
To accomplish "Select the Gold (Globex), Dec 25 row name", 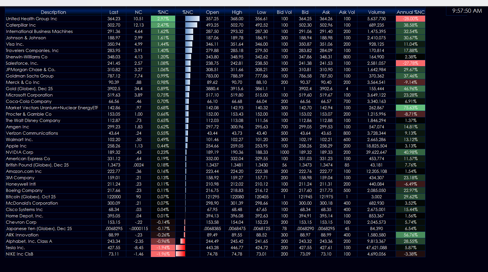I will (29, 89).
